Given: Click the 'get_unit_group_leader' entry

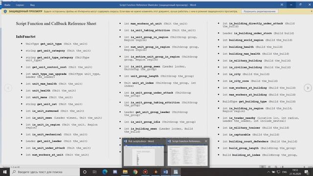Looking at the screenshot, I should click(156, 113).
